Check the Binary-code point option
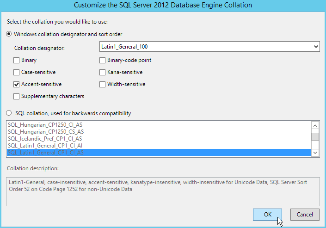The height and width of the screenshot is (228, 326). tap(103, 60)
